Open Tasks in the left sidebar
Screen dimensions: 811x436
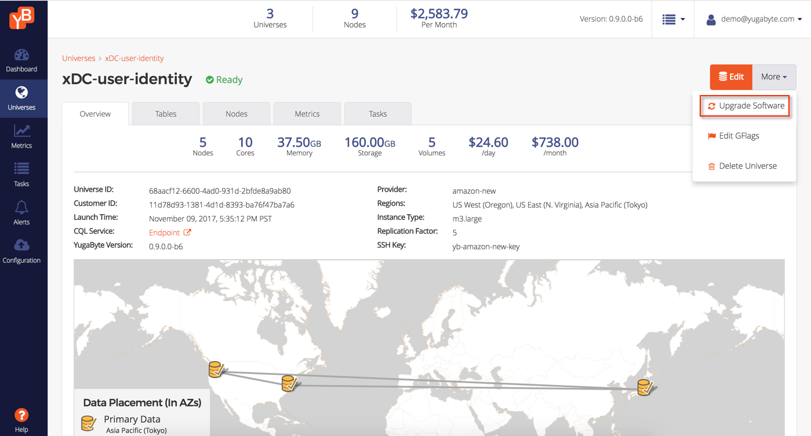coord(21,175)
